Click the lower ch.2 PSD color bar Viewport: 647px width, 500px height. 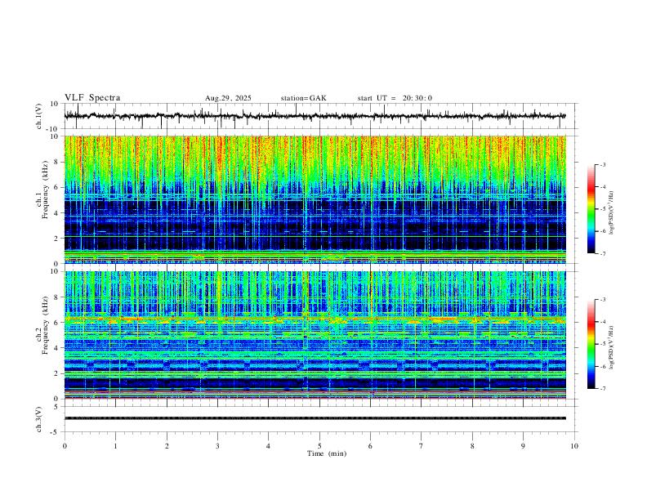[591, 344]
